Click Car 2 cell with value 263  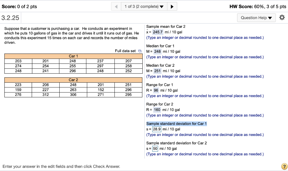tap(73, 90)
